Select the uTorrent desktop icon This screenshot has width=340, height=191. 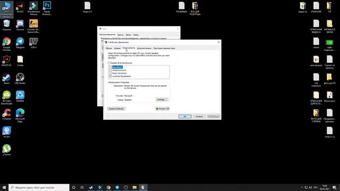6,150
